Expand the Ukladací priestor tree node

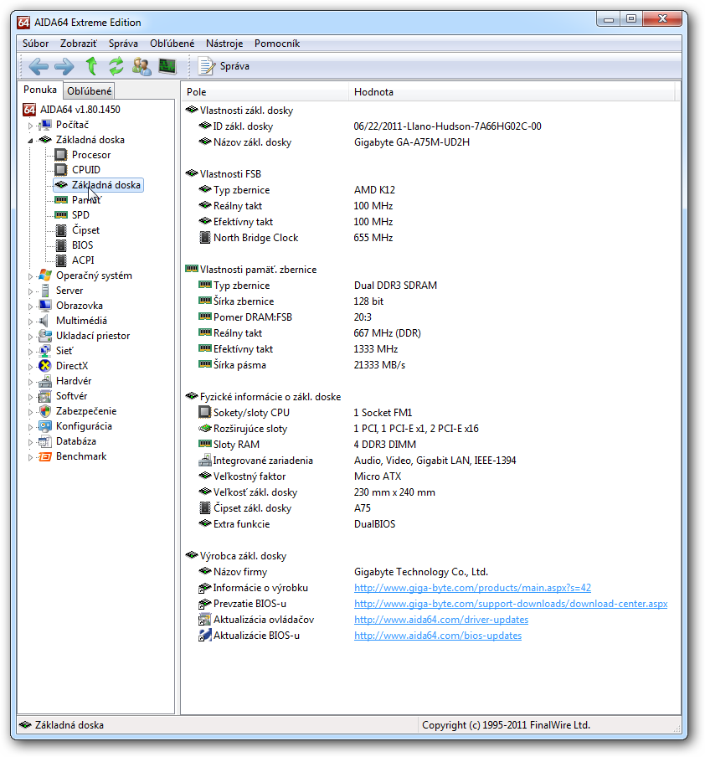[x=30, y=337]
